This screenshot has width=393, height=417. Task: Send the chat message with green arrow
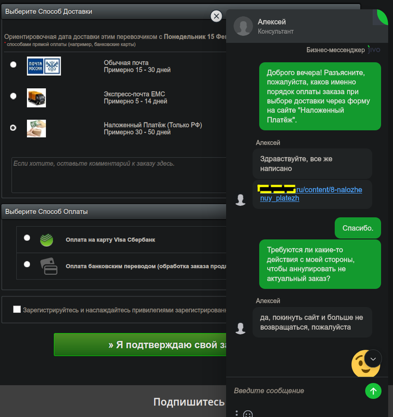coord(373,391)
